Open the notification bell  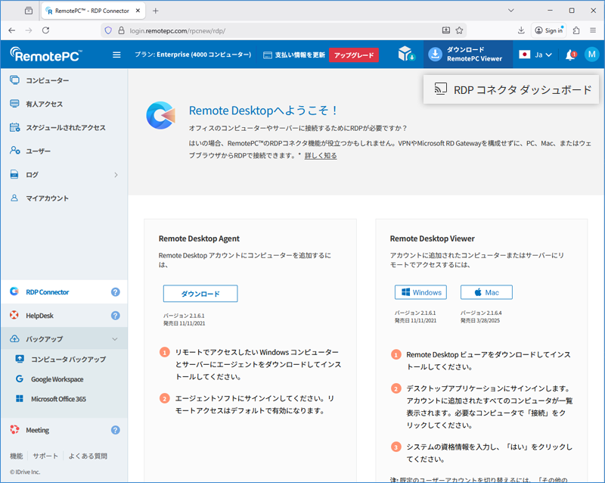571,55
